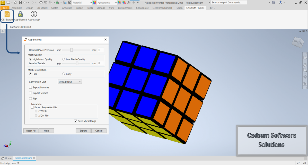The width and height of the screenshot is (308, 165).
Task: Click the Home view icon in quick toolbar
Action: click(41, 2)
